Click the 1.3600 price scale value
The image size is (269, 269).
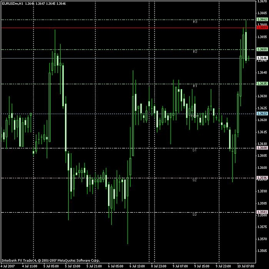pyautogui.click(x=262, y=167)
